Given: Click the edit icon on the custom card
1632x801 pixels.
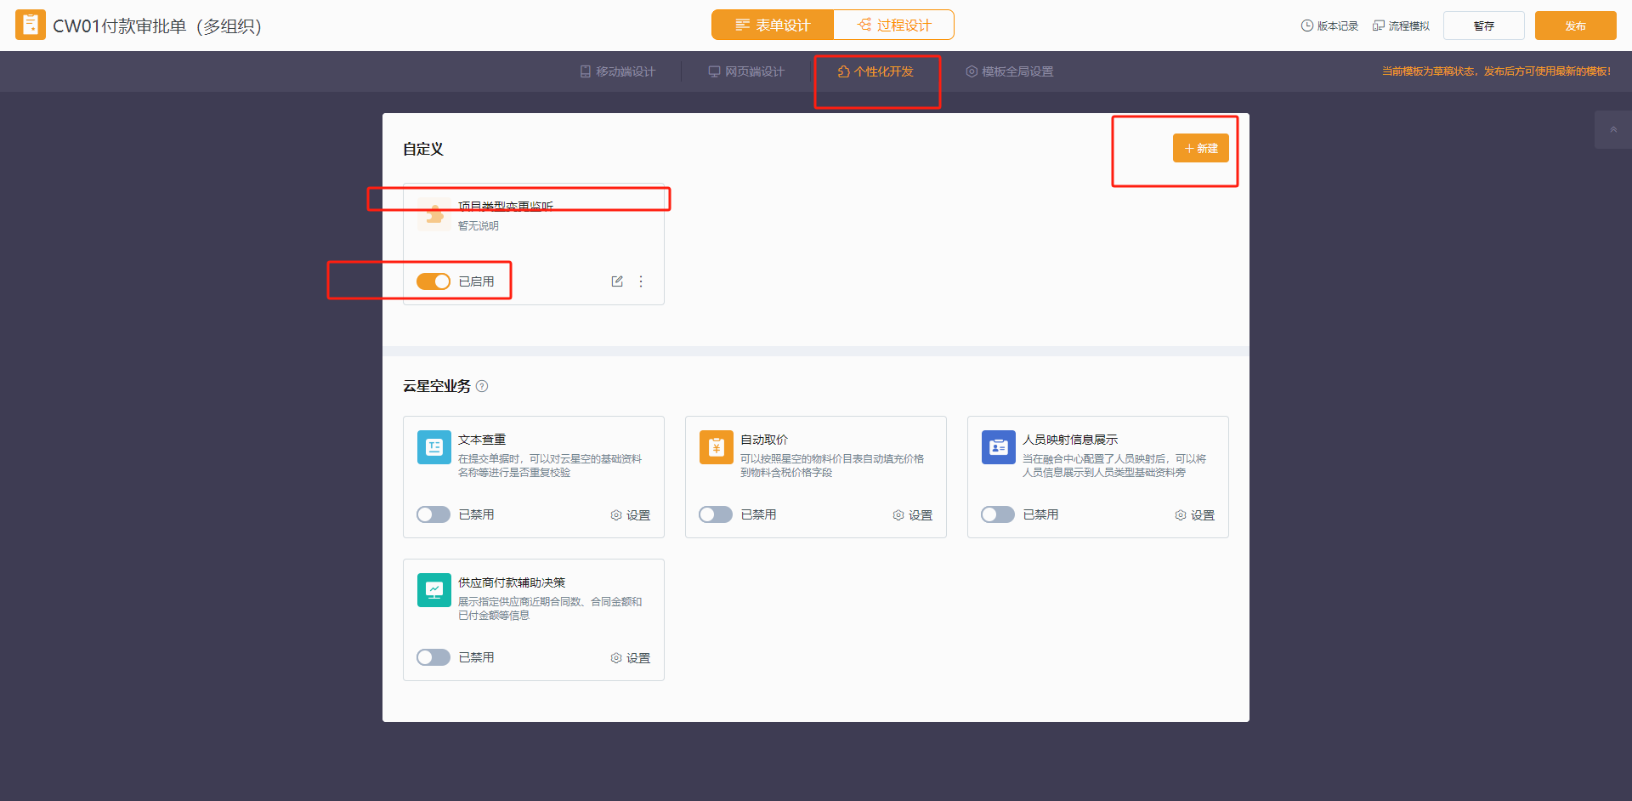Looking at the screenshot, I should pyautogui.click(x=617, y=281).
